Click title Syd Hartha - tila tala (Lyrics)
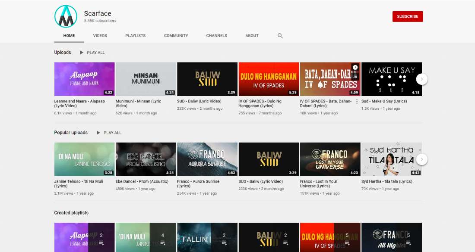Image resolution: width=475 pixels, height=252 pixels. (387, 181)
